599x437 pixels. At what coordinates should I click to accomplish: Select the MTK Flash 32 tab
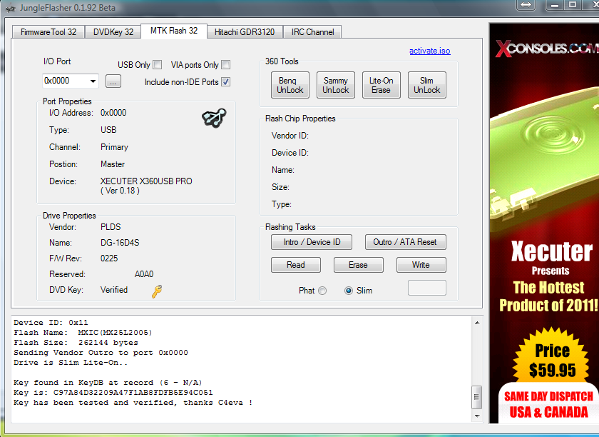[174, 31]
